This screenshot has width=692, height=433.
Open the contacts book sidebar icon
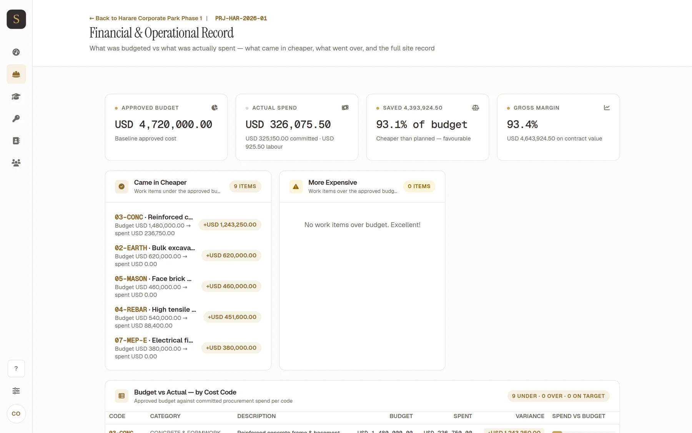tap(16, 141)
